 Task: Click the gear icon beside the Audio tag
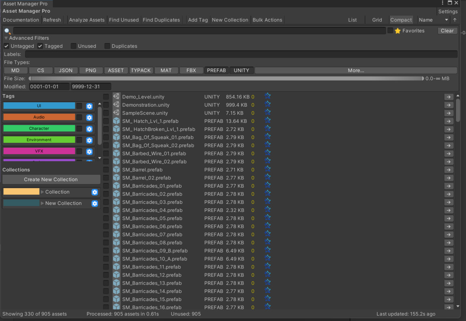tap(89, 117)
